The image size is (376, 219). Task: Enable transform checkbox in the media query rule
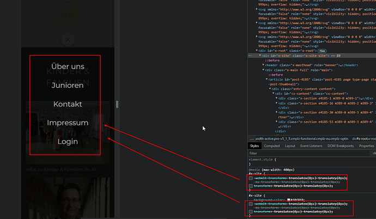[251, 186]
